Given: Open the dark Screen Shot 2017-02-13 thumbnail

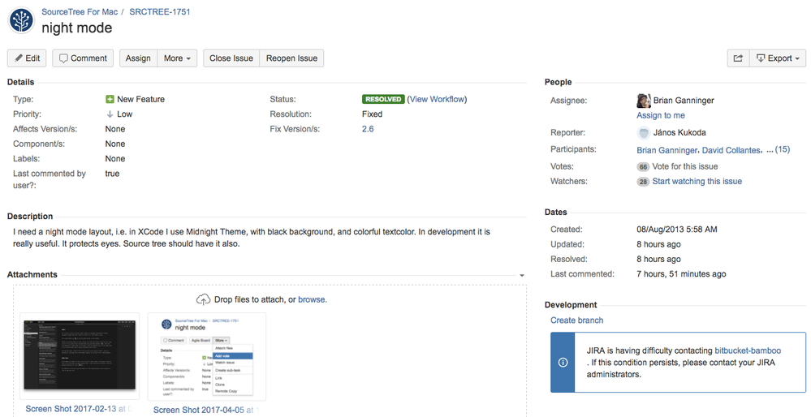Looking at the screenshot, I should click(80, 355).
